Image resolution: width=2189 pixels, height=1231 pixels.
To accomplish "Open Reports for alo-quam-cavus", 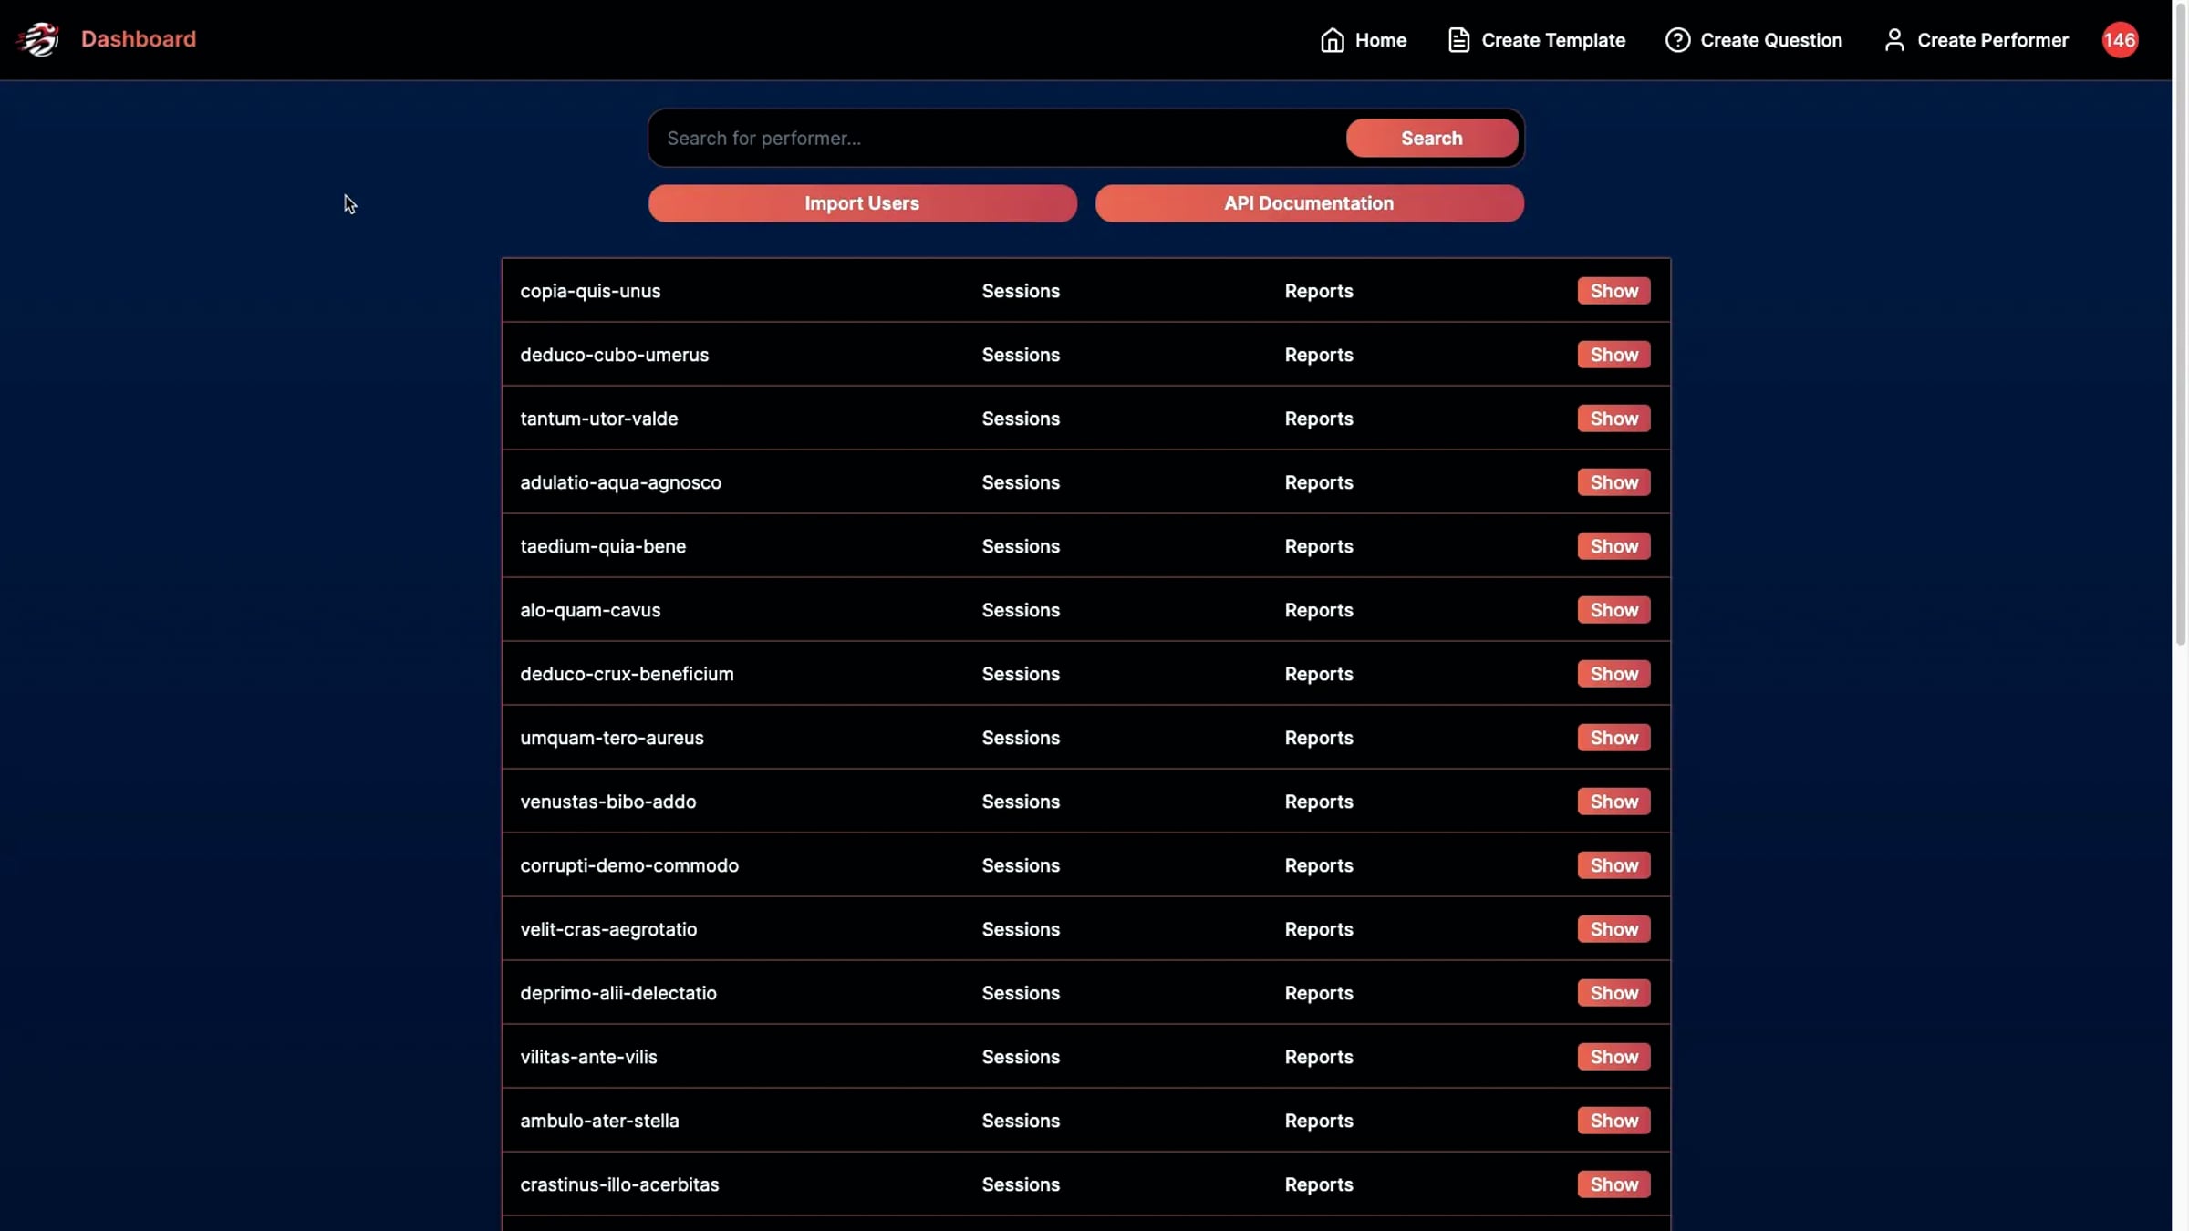I will point(1319,611).
